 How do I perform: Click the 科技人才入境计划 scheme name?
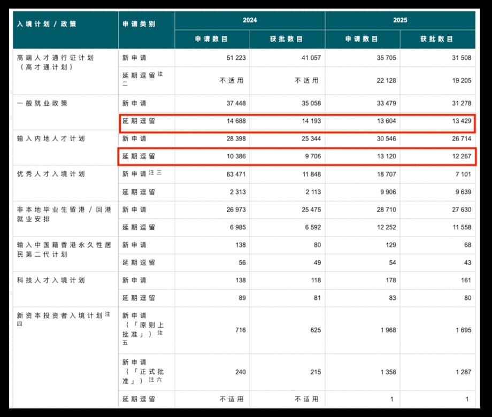pyautogui.click(x=51, y=280)
